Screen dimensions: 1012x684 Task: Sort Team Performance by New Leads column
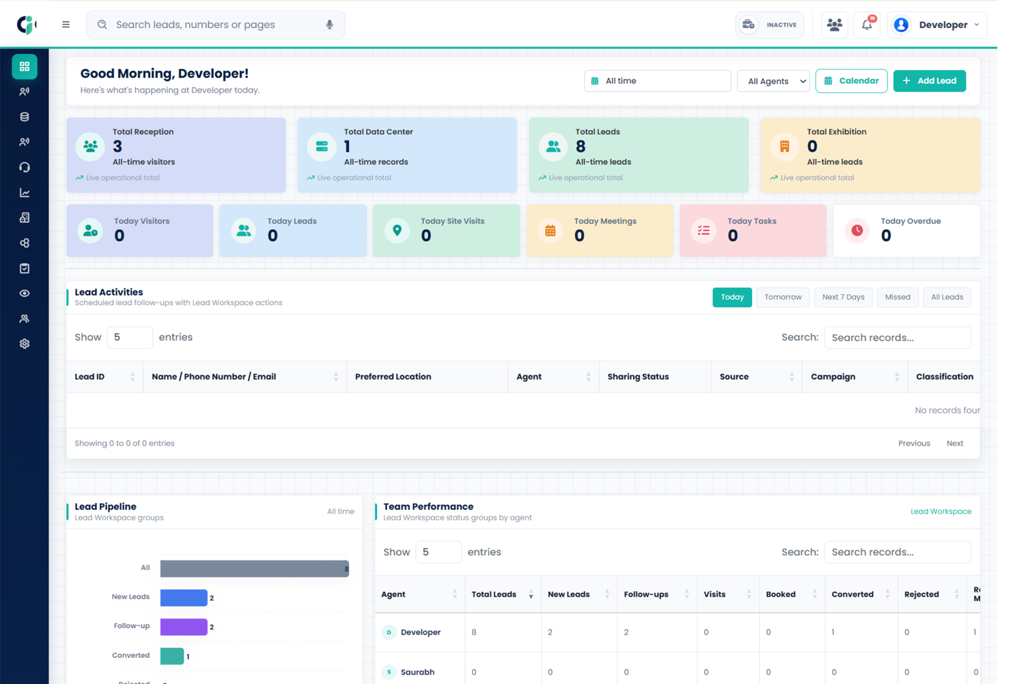click(579, 594)
